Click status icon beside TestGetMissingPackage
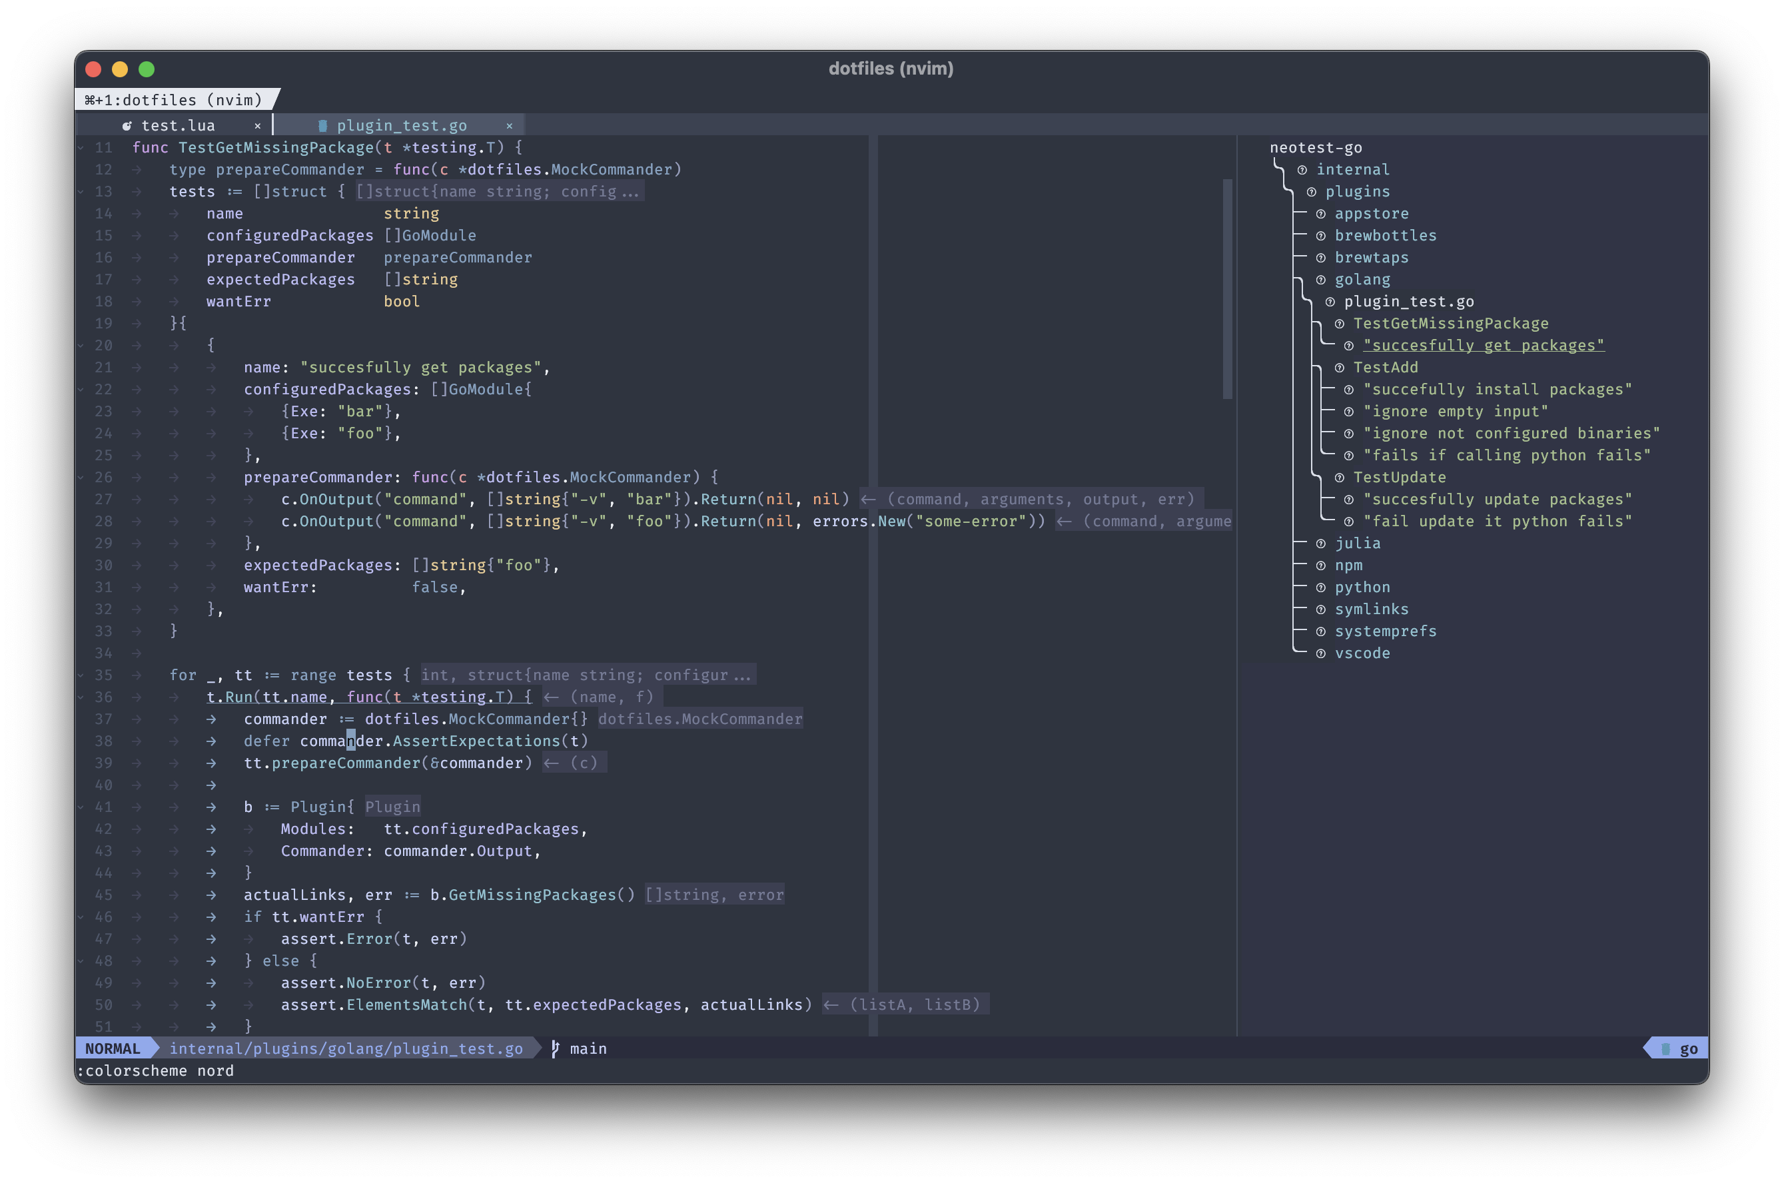Viewport: 1784px width, 1183px height. pos(1339,324)
